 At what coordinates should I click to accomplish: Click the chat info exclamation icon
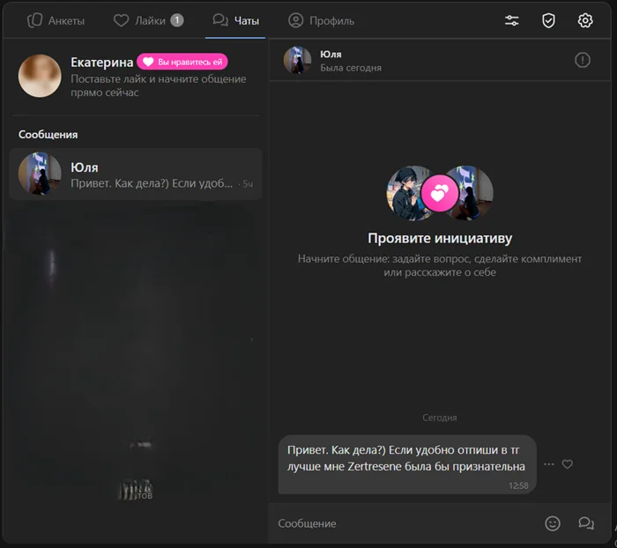point(582,60)
